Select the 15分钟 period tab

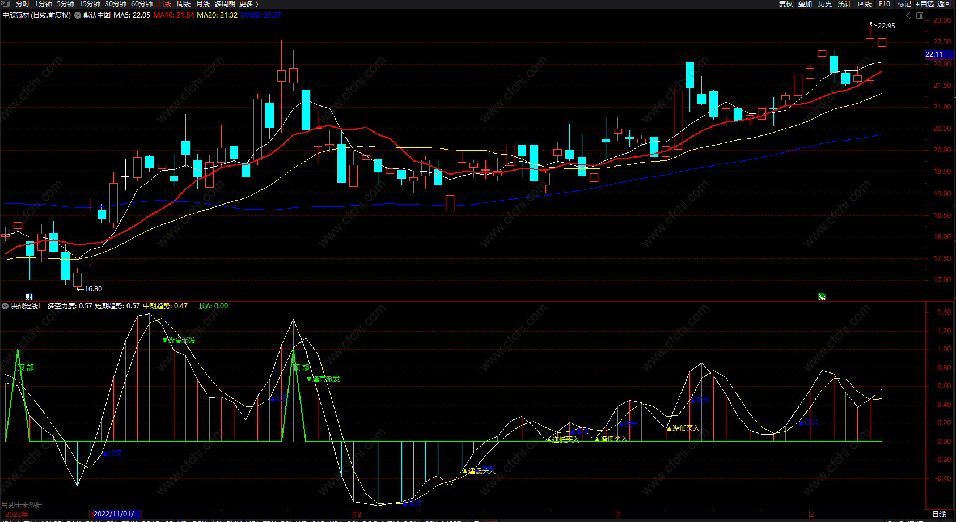click(90, 4)
